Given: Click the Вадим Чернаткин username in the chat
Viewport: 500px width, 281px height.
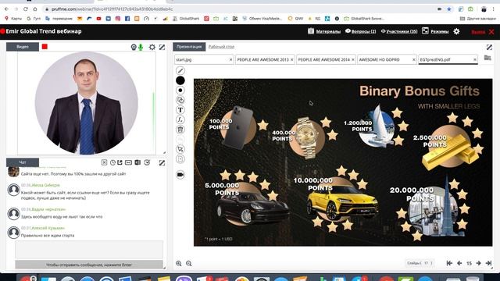Looking at the screenshot, I should [x=48, y=209].
